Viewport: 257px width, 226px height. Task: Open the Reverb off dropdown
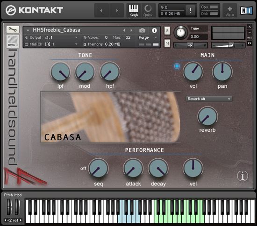(x=209, y=99)
